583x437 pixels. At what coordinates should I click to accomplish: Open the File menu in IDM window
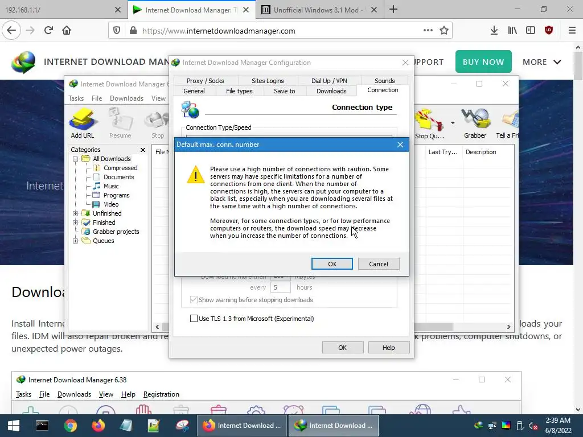click(x=97, y=98)
